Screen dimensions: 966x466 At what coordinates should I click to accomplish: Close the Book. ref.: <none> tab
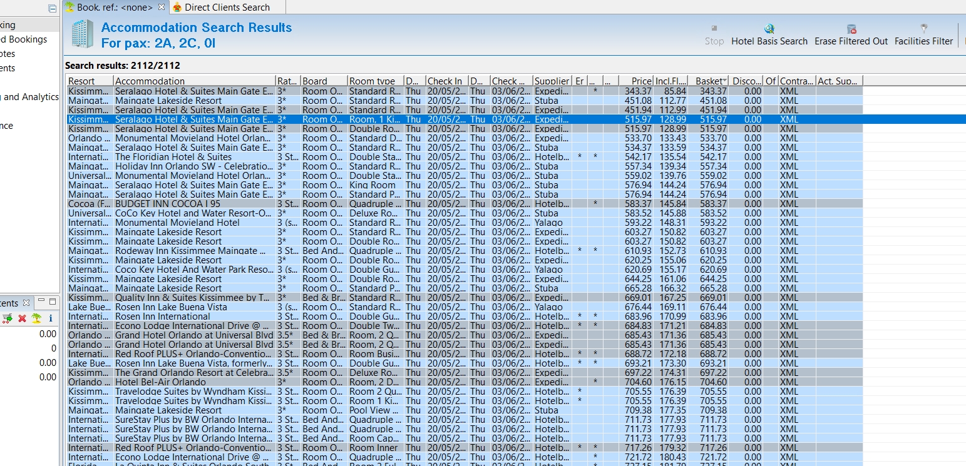click(162, 7)
